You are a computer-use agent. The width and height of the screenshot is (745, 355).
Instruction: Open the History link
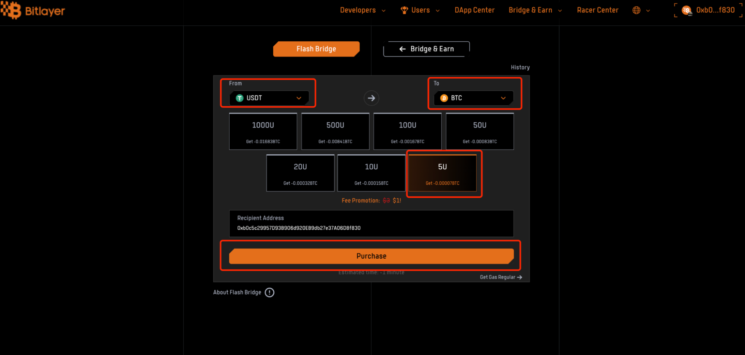coord(520,67)
